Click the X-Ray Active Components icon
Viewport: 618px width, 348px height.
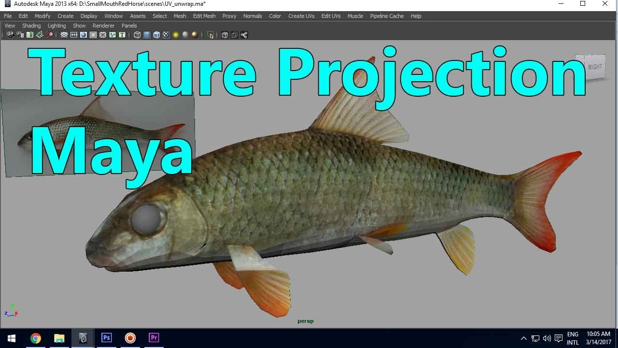point(234,35)
